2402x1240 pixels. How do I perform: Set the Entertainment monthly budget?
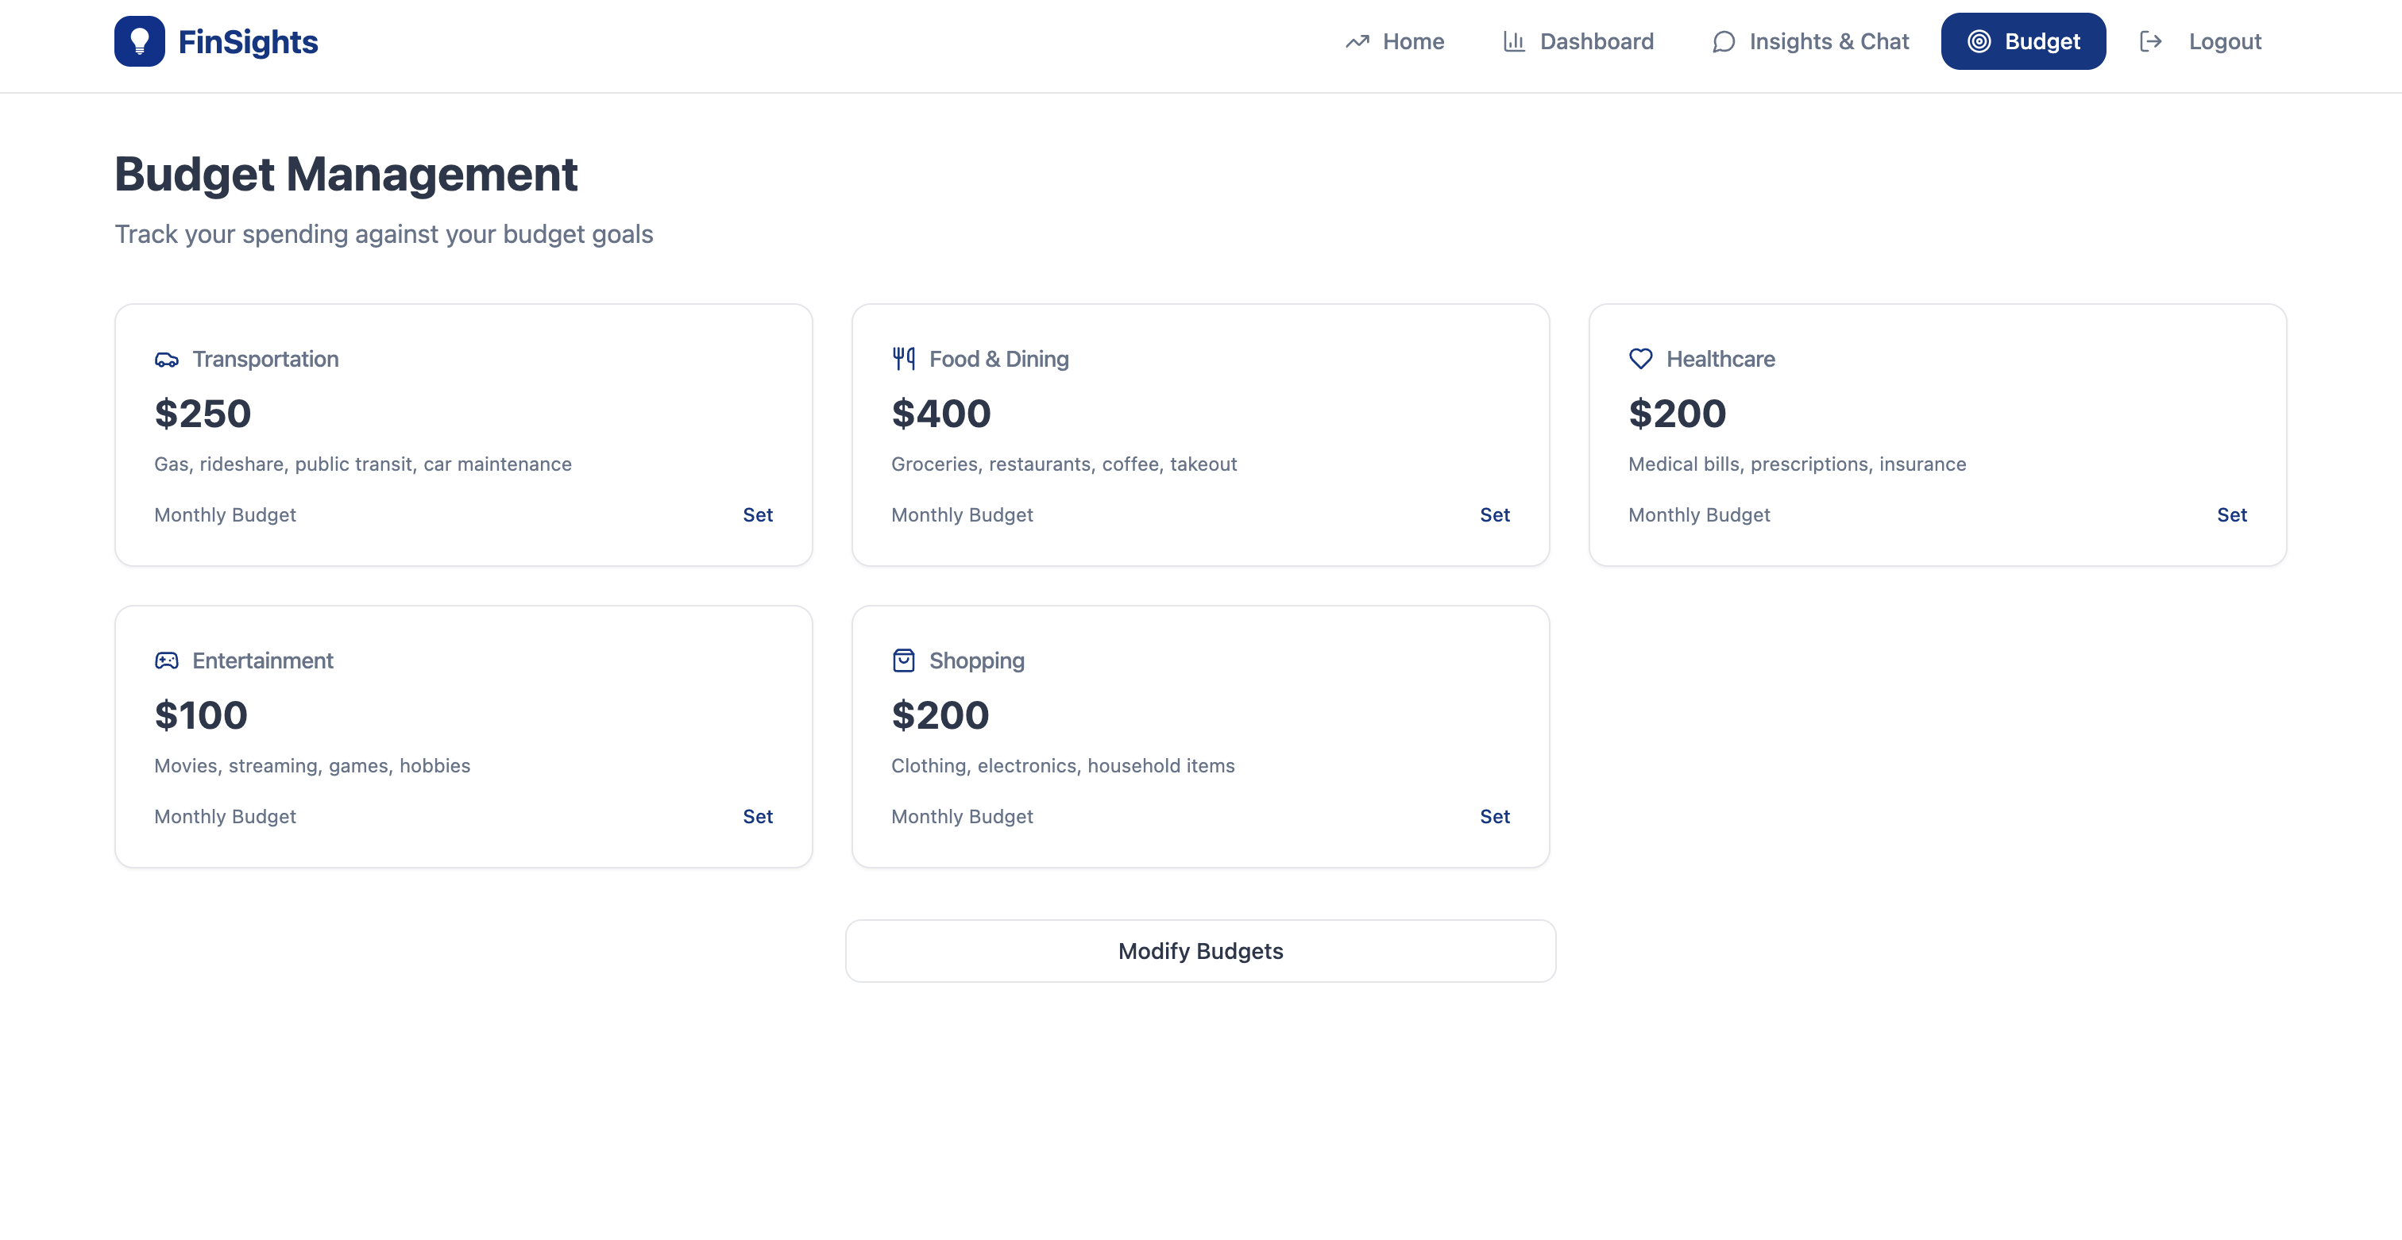[757, 816]
